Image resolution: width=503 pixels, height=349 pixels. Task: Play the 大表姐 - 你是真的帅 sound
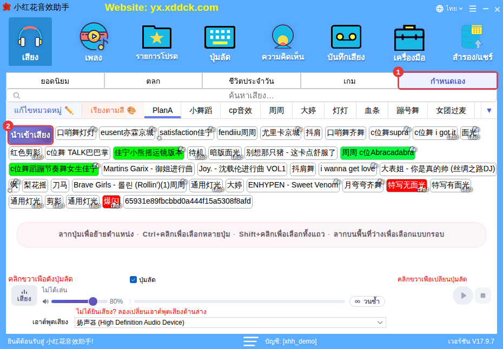[x=438, y=169]
